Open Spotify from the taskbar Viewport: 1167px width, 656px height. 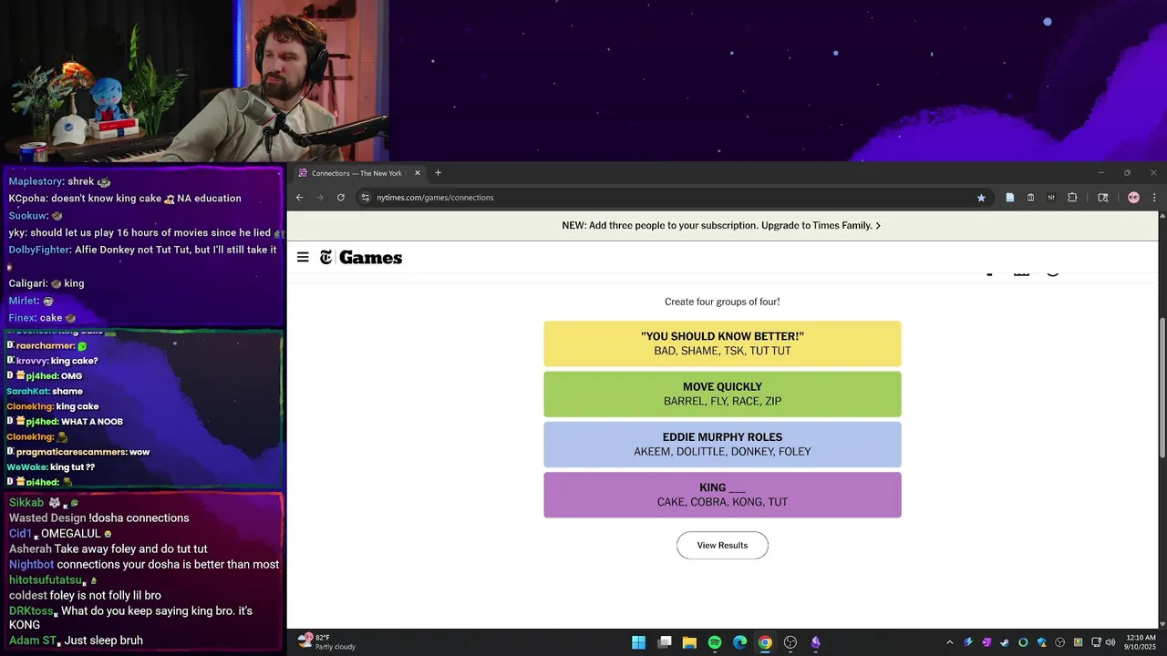coord(715,642)
